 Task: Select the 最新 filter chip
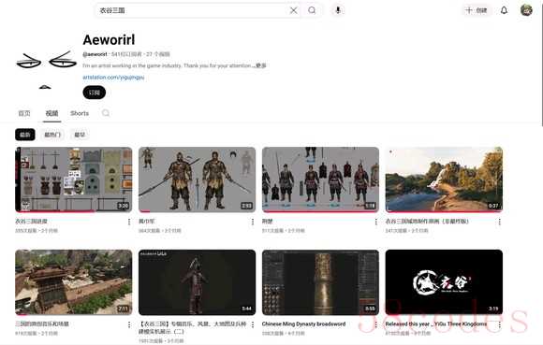pos(25,135)
